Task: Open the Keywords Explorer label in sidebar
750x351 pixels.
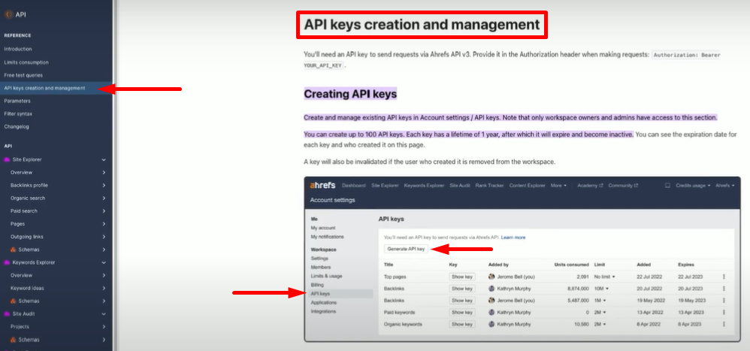Action: point(34,262)
